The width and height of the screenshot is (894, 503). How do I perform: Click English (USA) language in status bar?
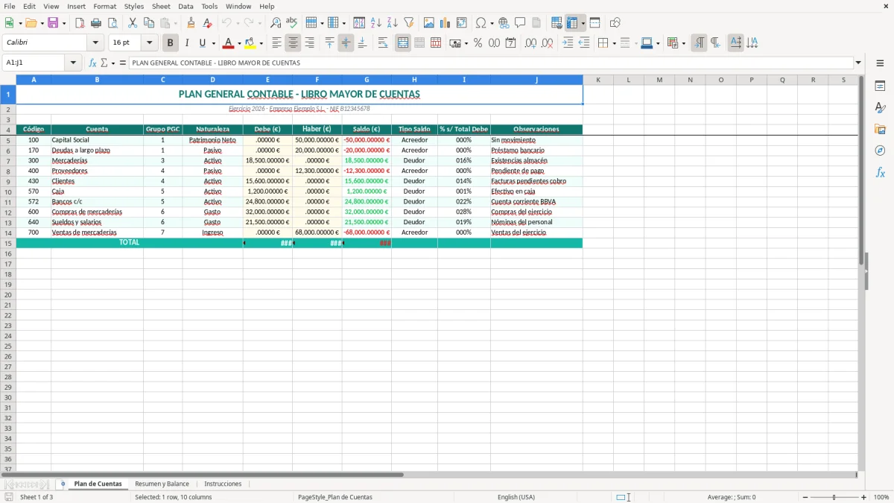pyautogui.click(x=516, y=497)
